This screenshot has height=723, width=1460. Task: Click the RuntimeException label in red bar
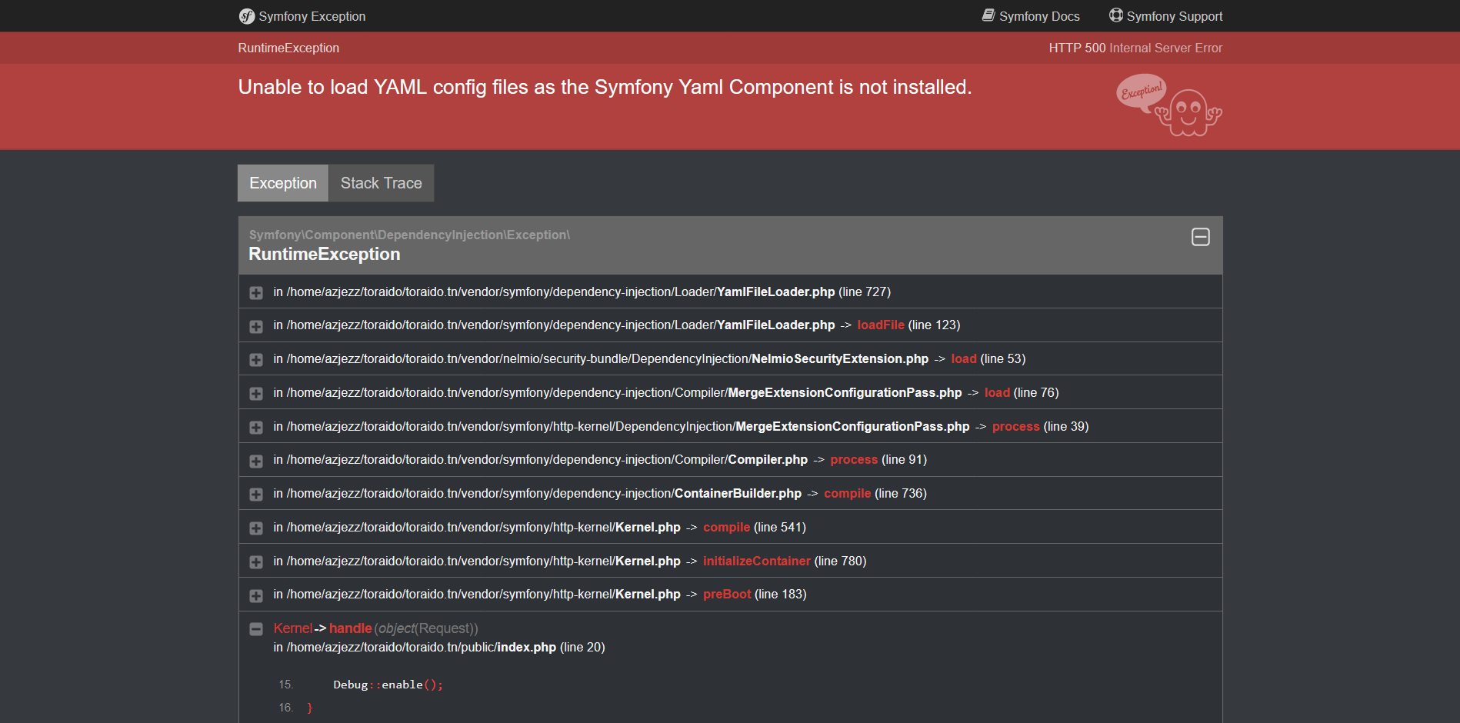pos(288,48)
